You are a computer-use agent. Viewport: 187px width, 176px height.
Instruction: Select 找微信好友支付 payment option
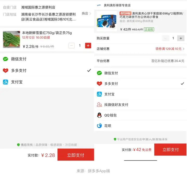[x=140, y=105]
